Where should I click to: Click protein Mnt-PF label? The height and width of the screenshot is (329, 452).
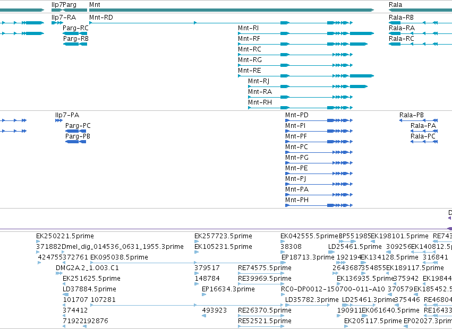point(296,136)
